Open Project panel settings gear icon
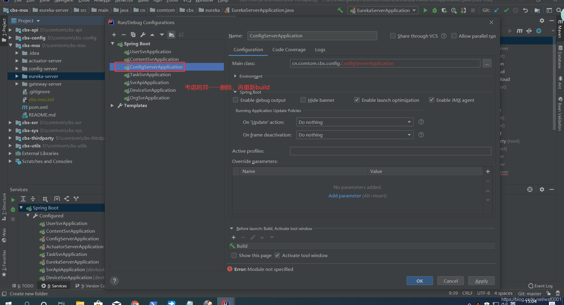 click(542, 21)
